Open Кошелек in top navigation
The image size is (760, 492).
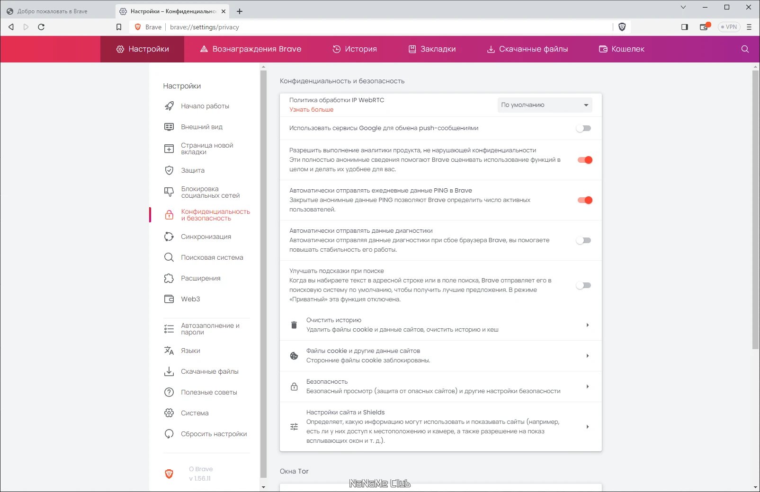tap(622, 49)
